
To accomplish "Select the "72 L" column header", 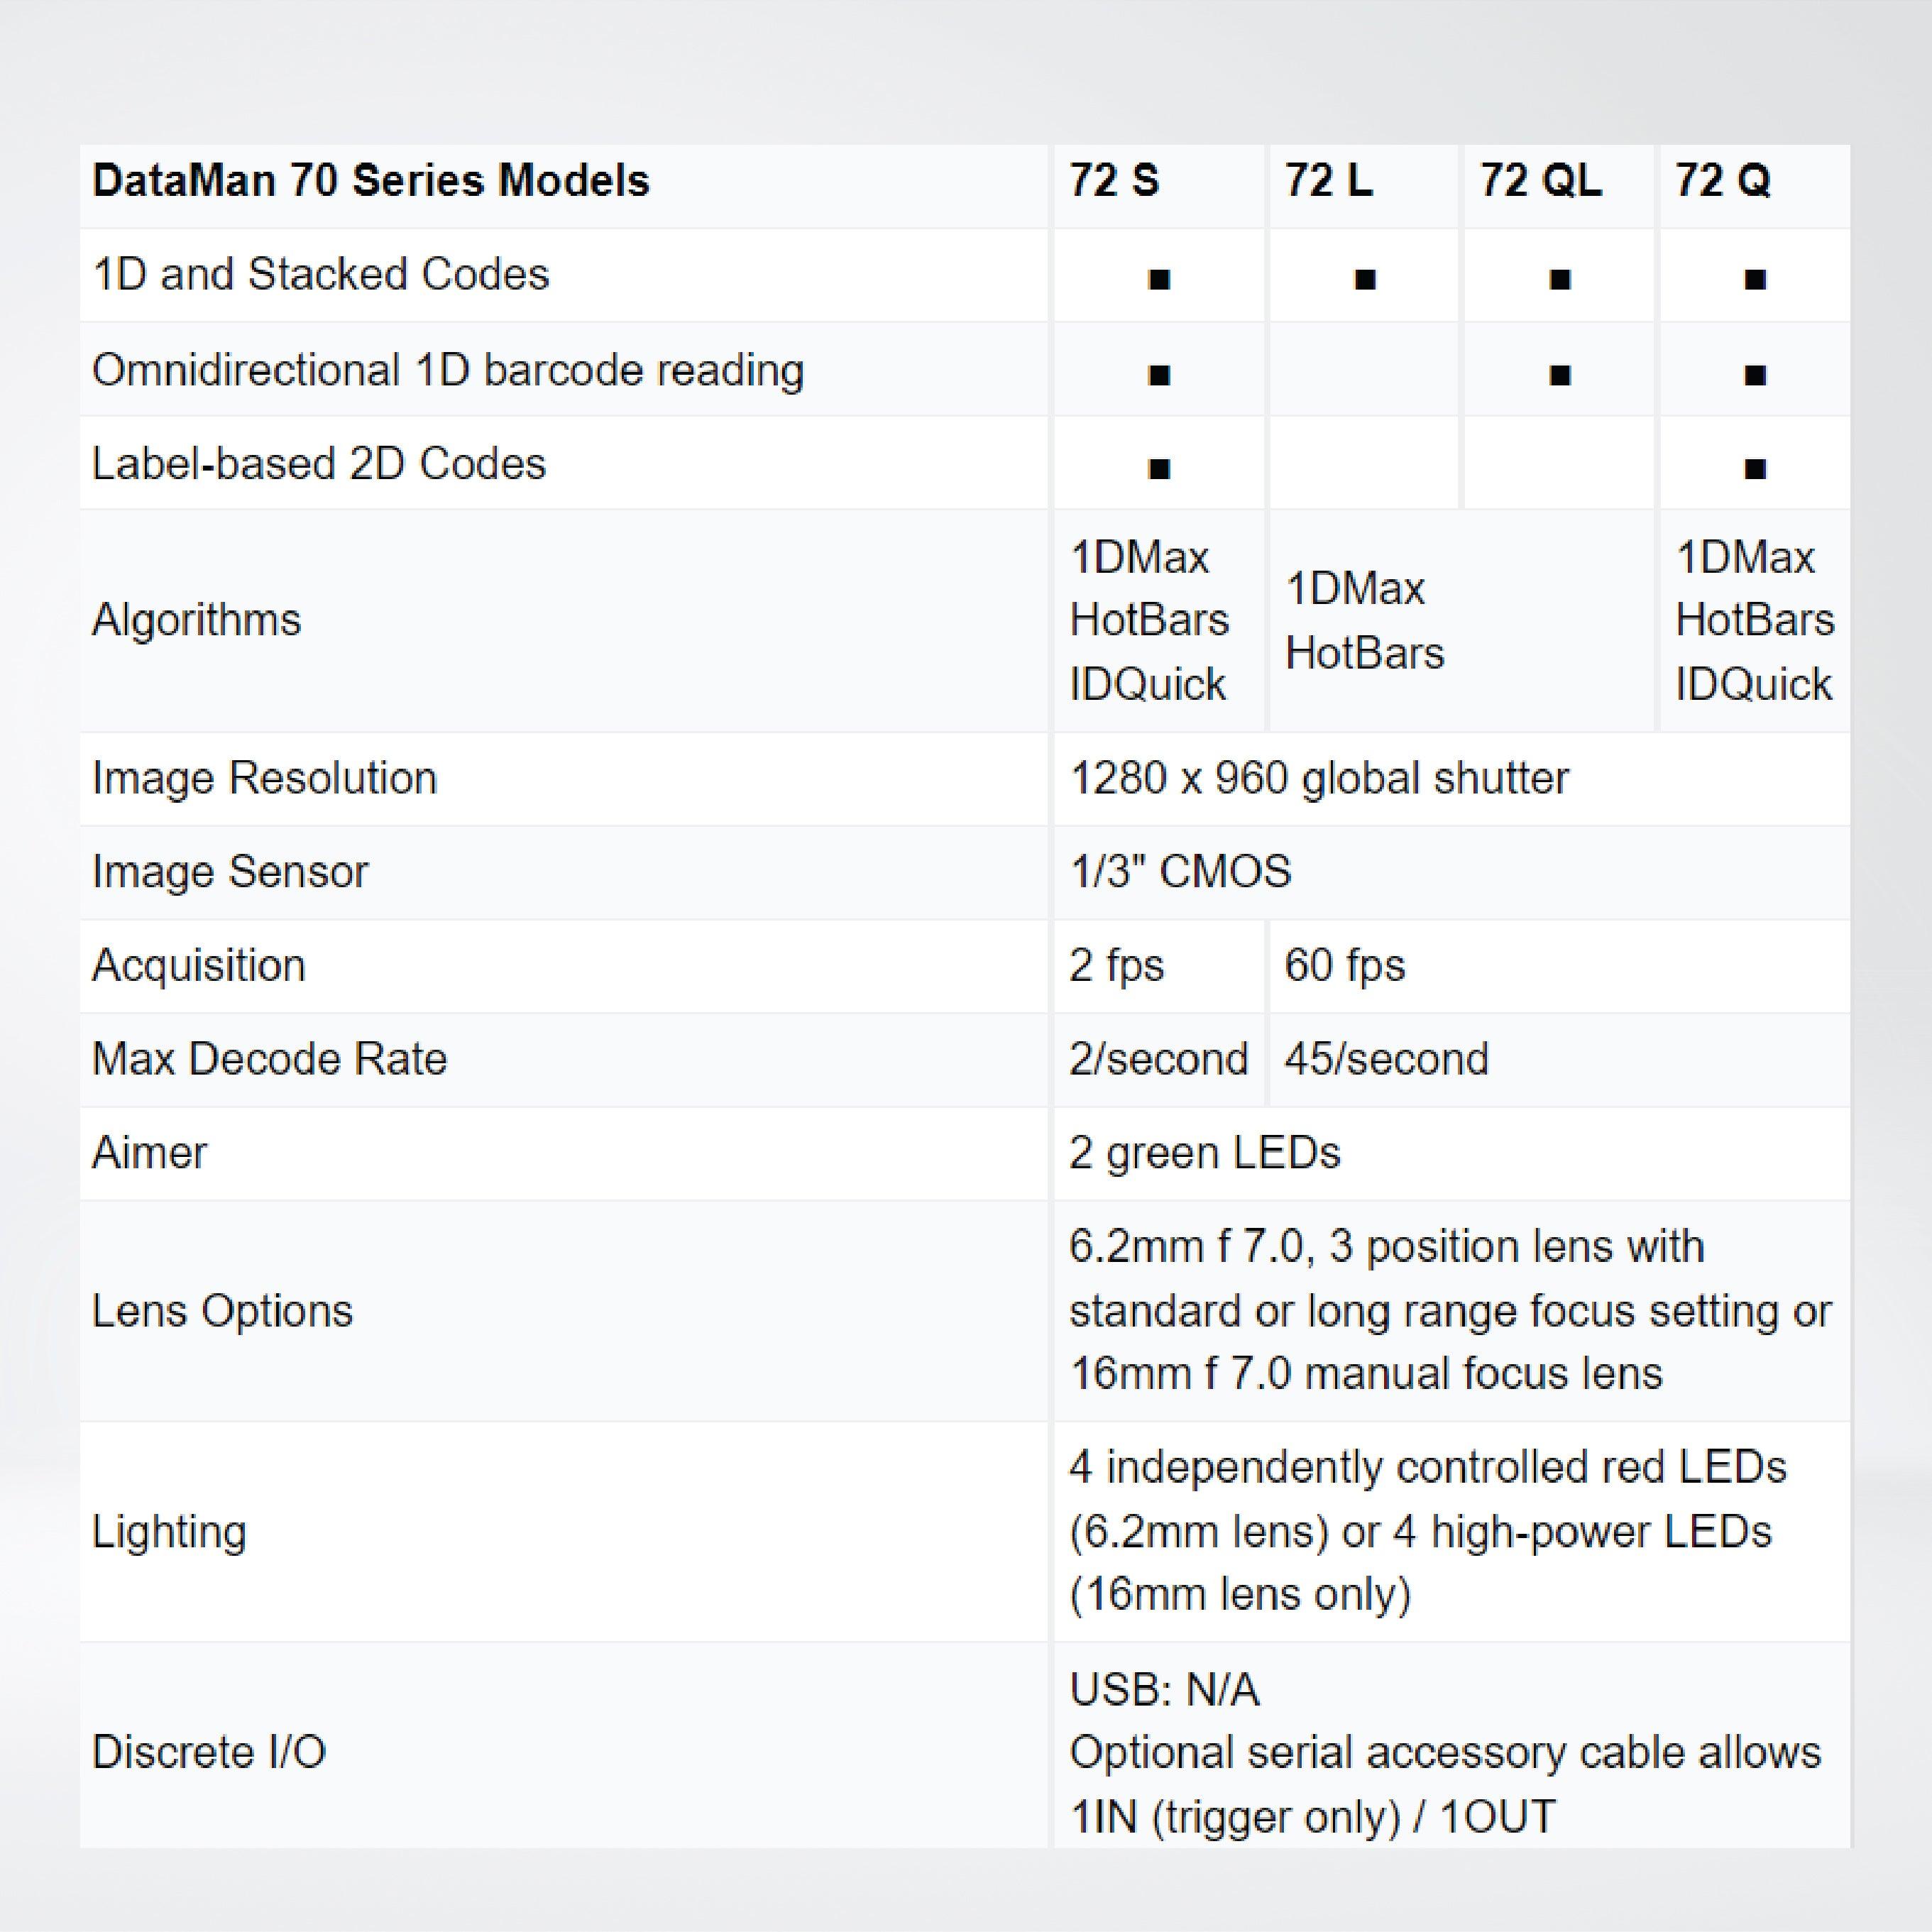I will coord(1328,181).
